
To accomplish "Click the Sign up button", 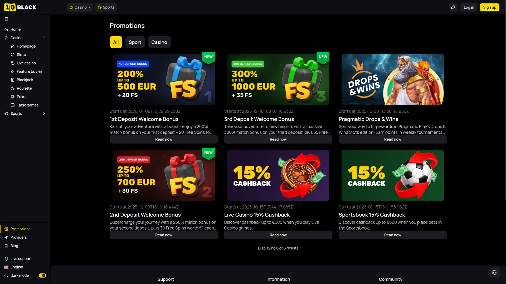I will (489, 7).
